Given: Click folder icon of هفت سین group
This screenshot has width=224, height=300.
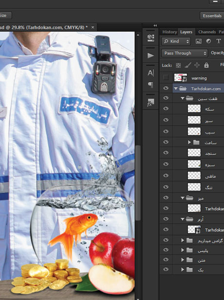Looking at the screenshot, I should click(190, 98).
